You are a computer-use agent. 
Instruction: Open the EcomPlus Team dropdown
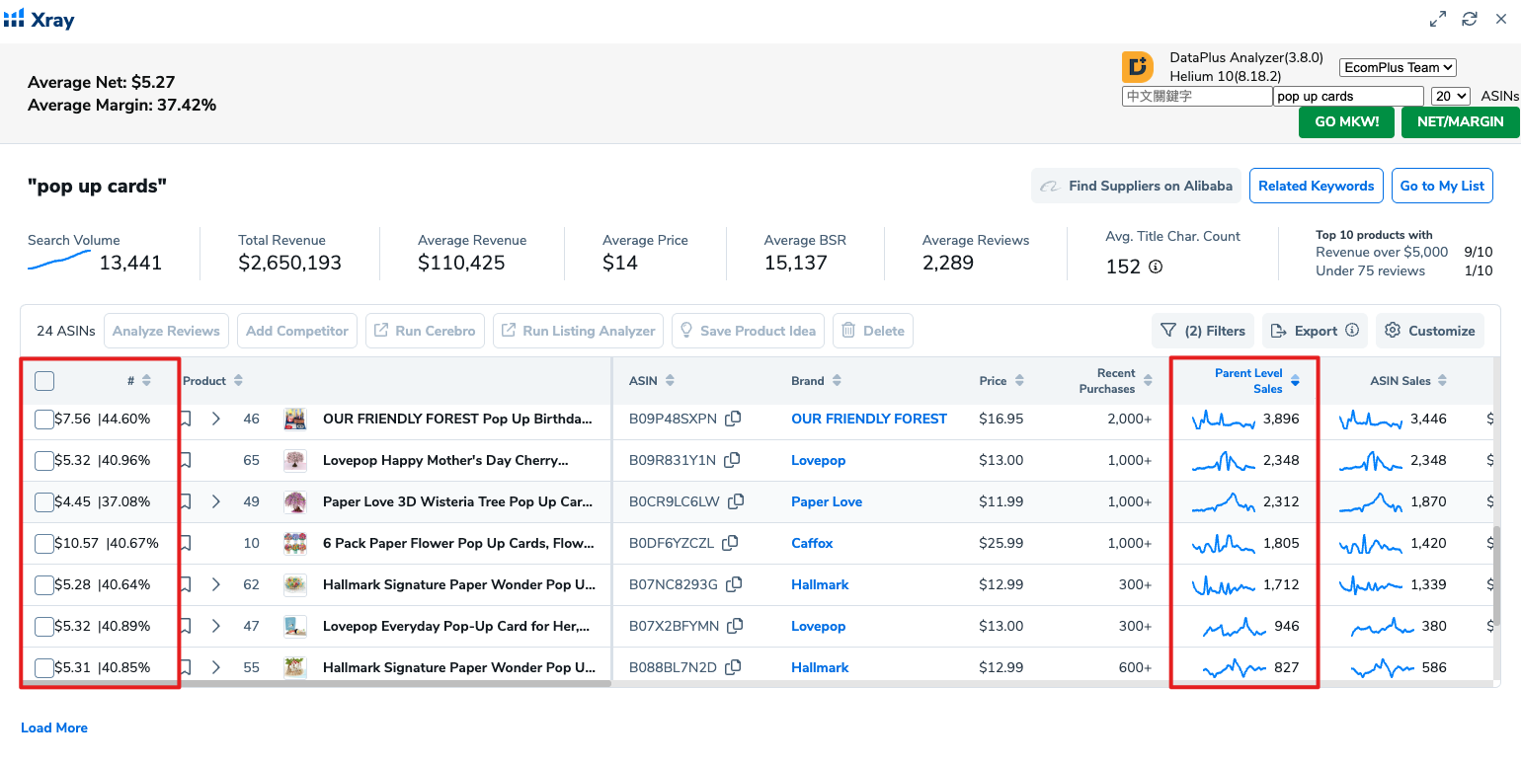(1398, 67)
